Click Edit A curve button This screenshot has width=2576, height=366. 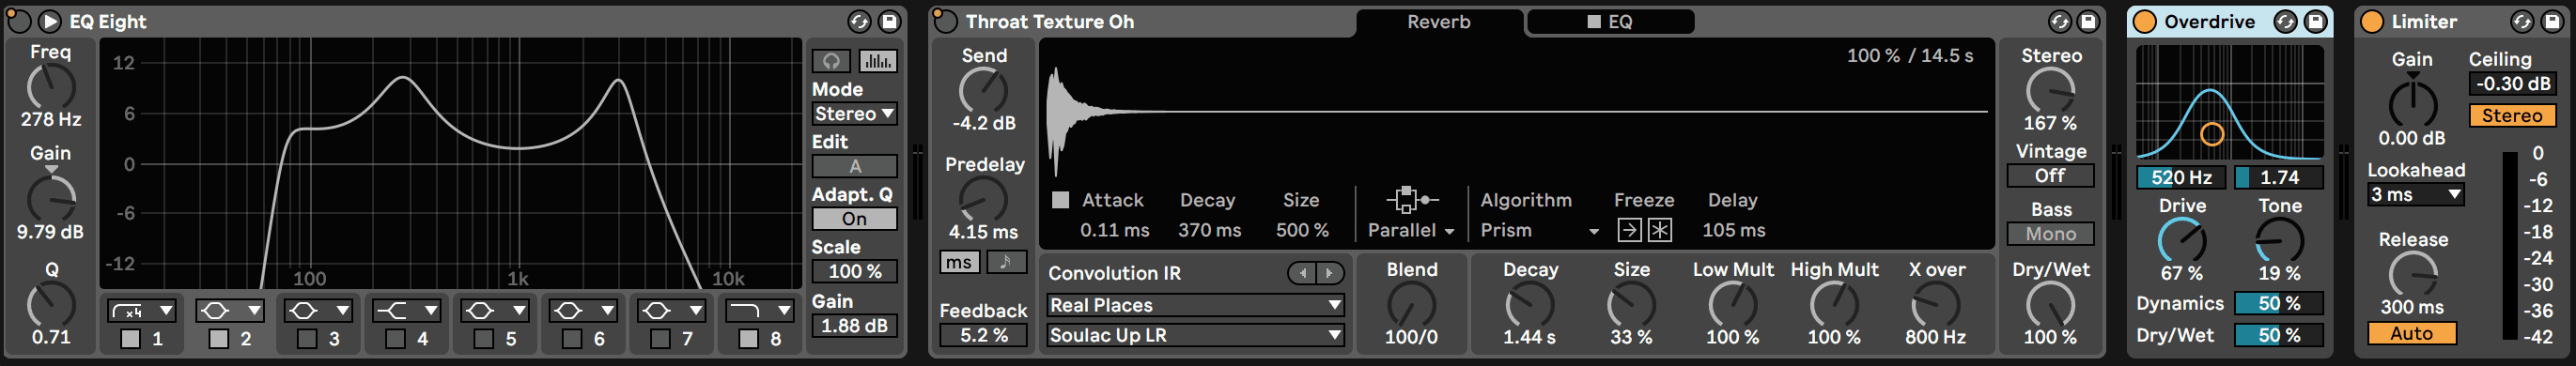click(x=854, y=166)
